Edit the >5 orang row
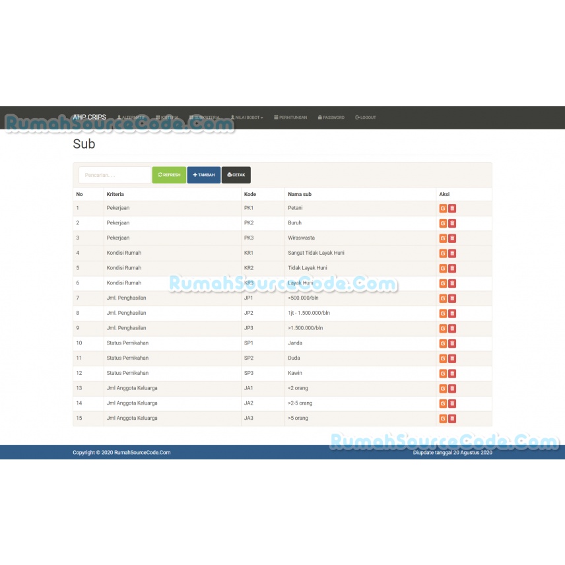 coord(443,418)
